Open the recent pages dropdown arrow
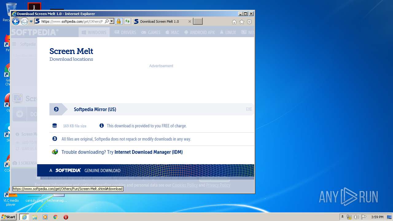Screen dimensions: 393x221 click(x=31, y=21)
